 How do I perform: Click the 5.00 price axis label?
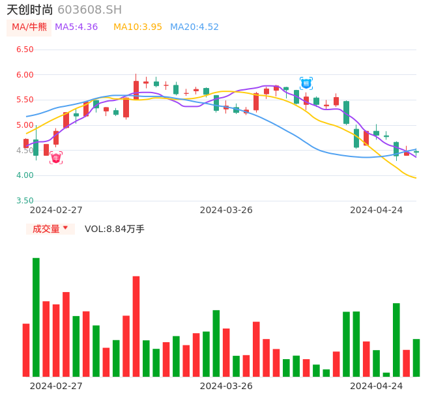pos(25,125)
